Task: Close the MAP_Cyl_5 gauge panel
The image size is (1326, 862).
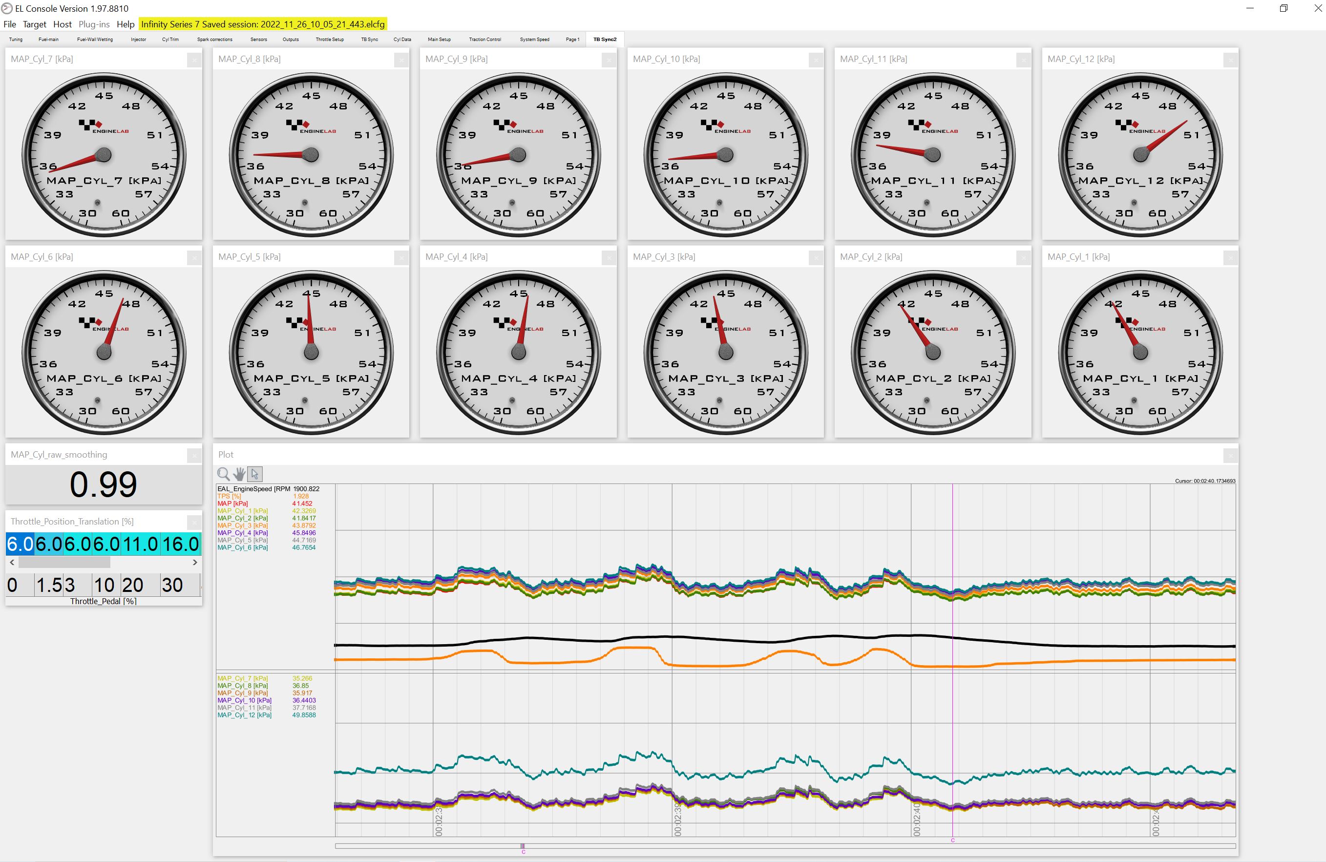Action: pos(400,257)
